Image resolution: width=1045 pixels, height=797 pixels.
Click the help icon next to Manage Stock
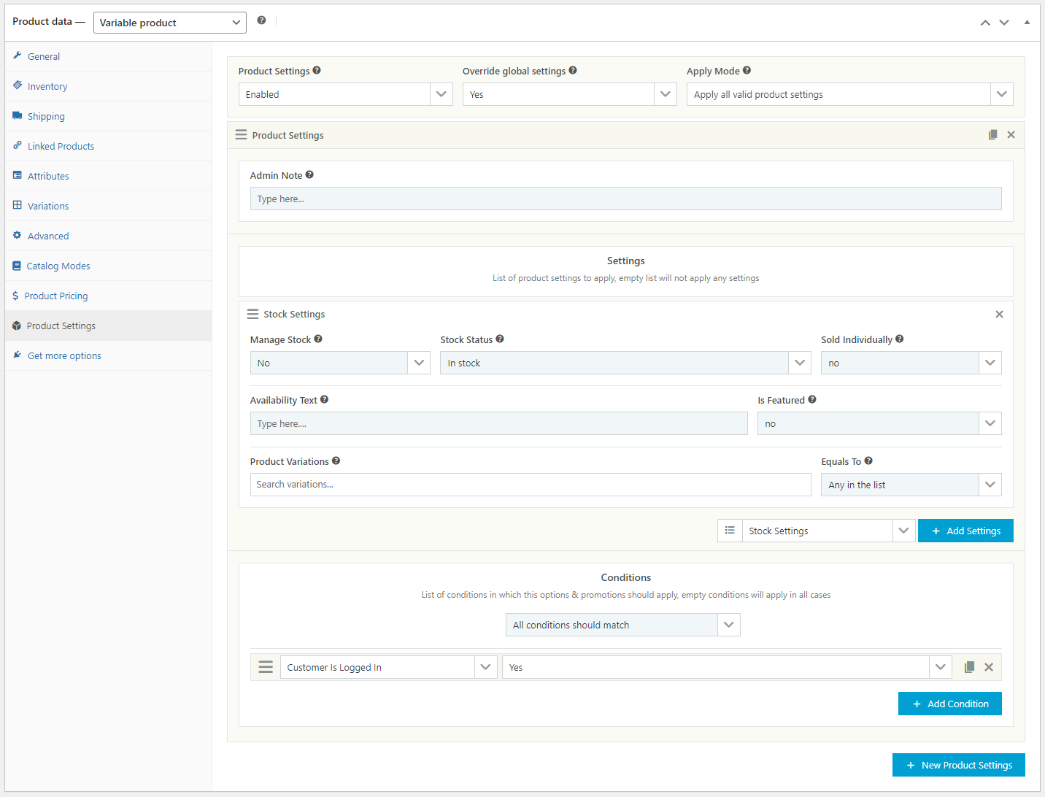tap(318, 339)
